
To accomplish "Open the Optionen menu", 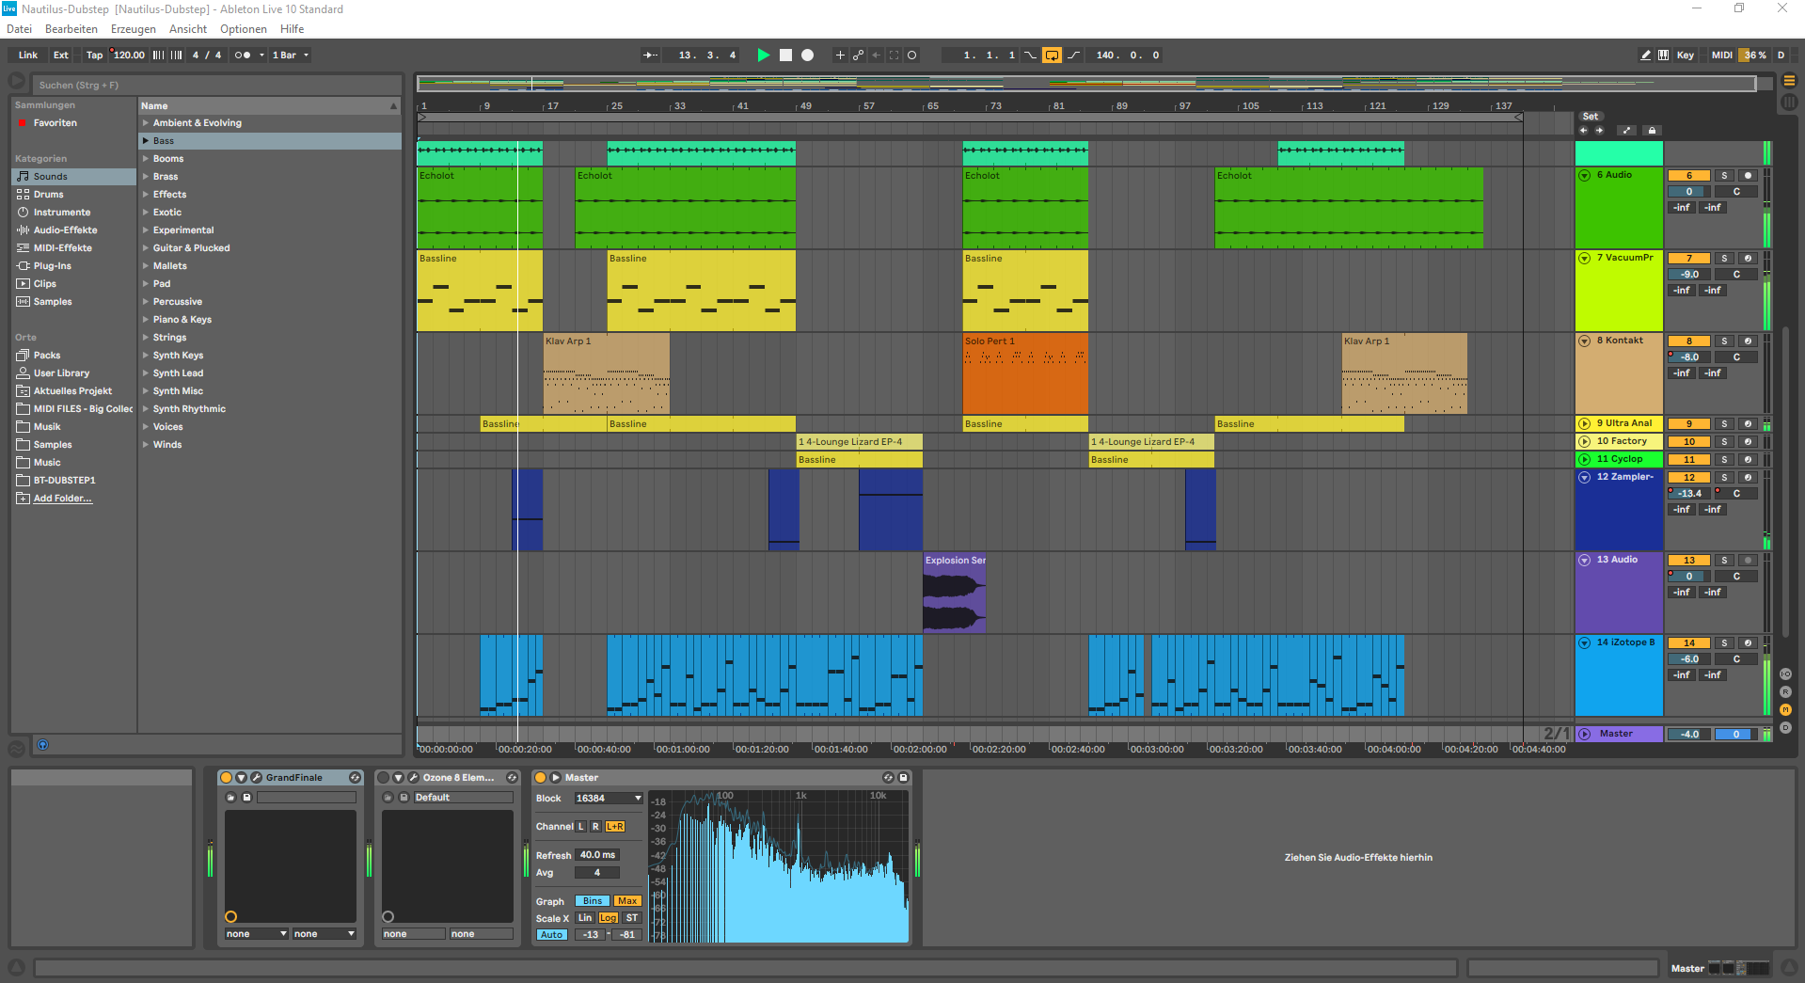I will coord(244,29).
